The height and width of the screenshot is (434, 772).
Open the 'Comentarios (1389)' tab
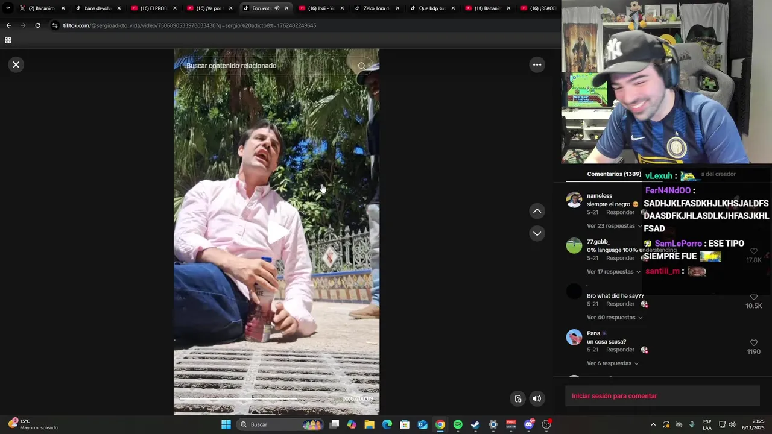614,174
